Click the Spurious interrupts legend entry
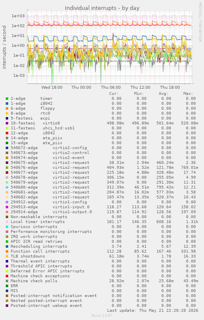 (x=34, y=227)
